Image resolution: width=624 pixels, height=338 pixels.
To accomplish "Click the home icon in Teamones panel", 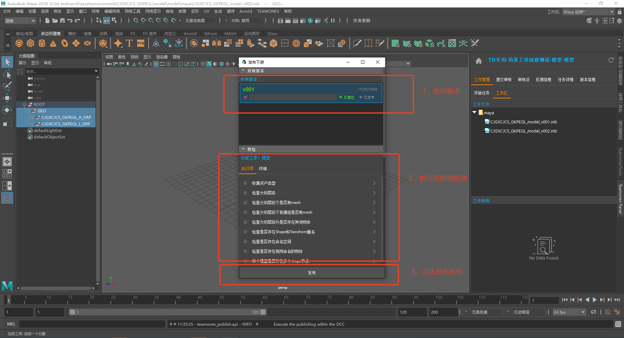I will click(478, 61).
